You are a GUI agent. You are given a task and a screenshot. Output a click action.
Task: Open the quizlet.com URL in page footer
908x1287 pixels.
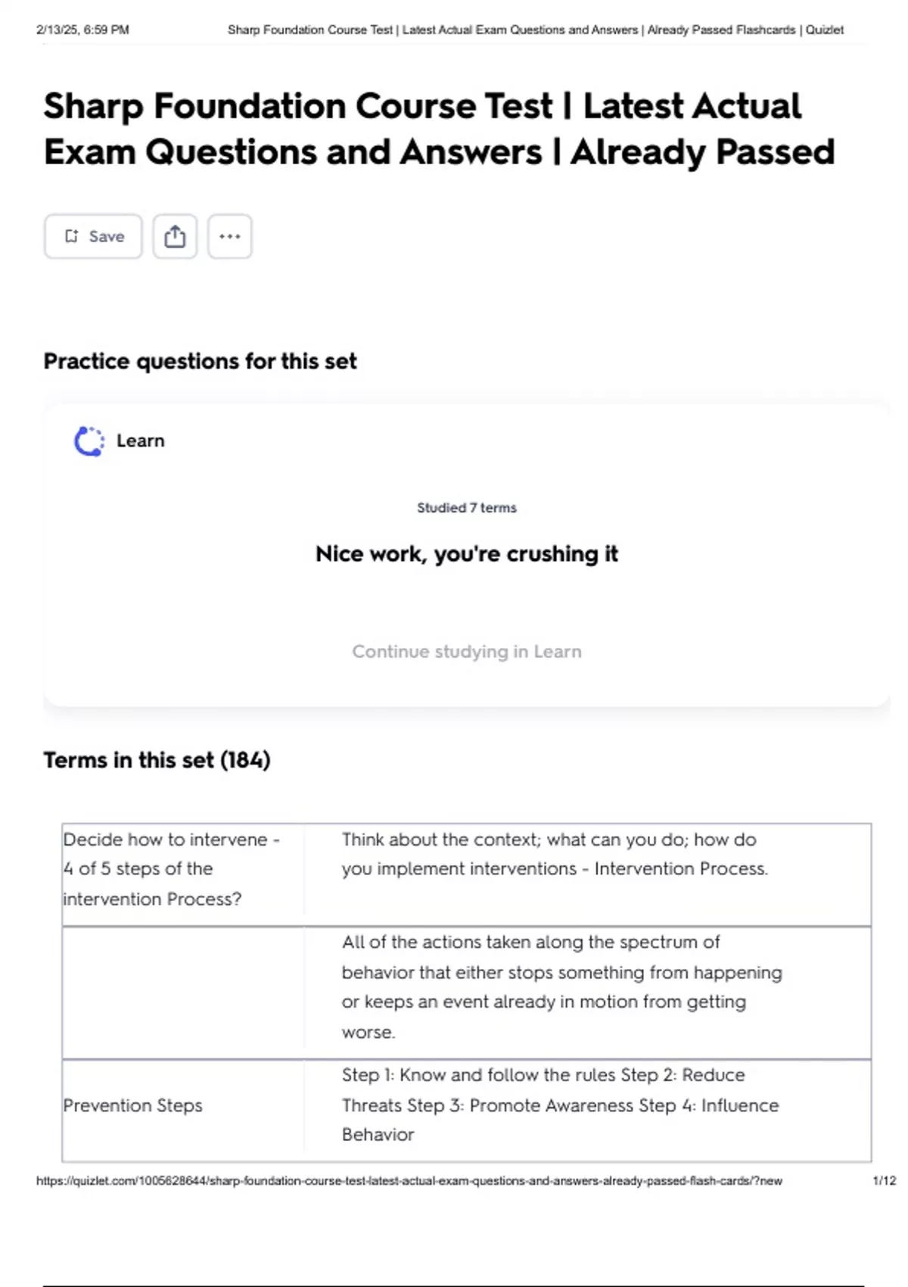pyautogui.click(x=409, y=1181)
